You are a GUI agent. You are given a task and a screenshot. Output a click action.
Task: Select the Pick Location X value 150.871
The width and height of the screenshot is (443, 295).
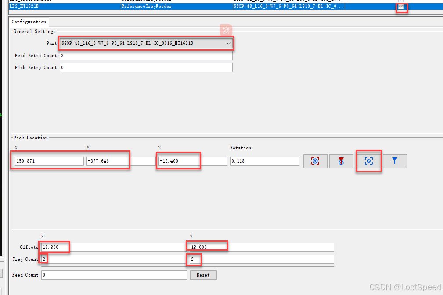click(48, 161)
